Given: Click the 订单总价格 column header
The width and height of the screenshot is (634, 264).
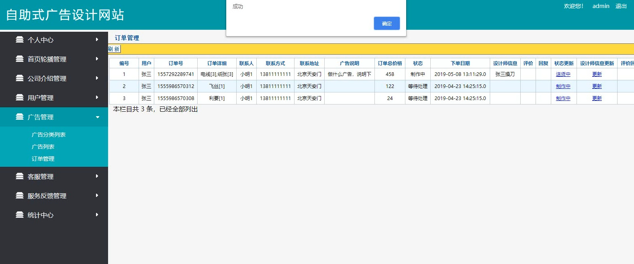Looking at the screenshot, I should tap(390, 63).
